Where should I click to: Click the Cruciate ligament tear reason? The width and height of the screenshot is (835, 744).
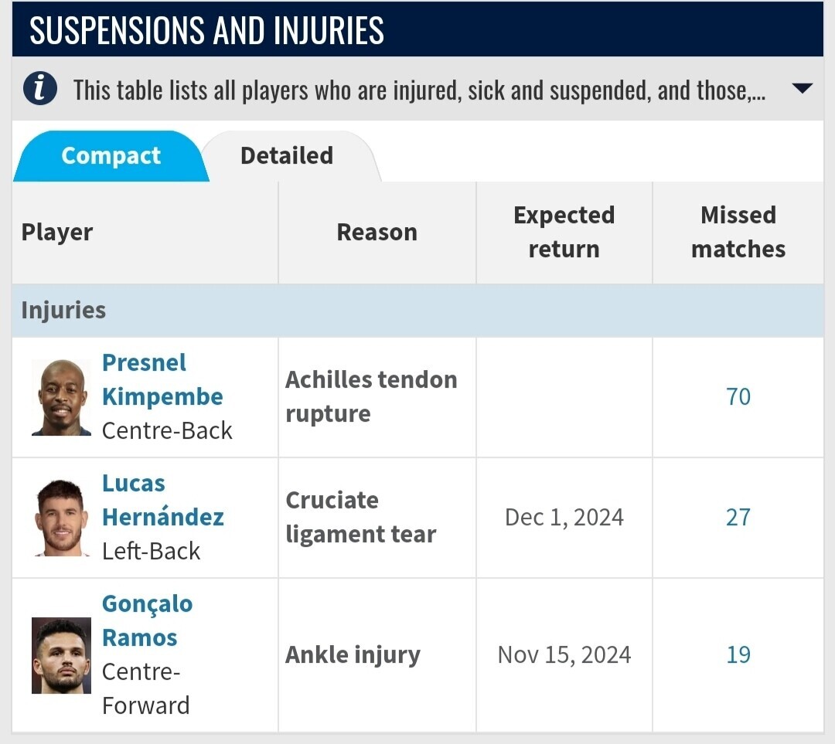pyautogui.click(x=360, y=517)
